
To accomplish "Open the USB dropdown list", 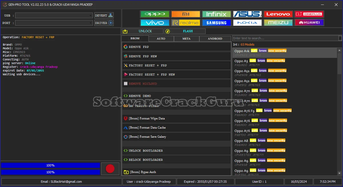I will 54,15.
